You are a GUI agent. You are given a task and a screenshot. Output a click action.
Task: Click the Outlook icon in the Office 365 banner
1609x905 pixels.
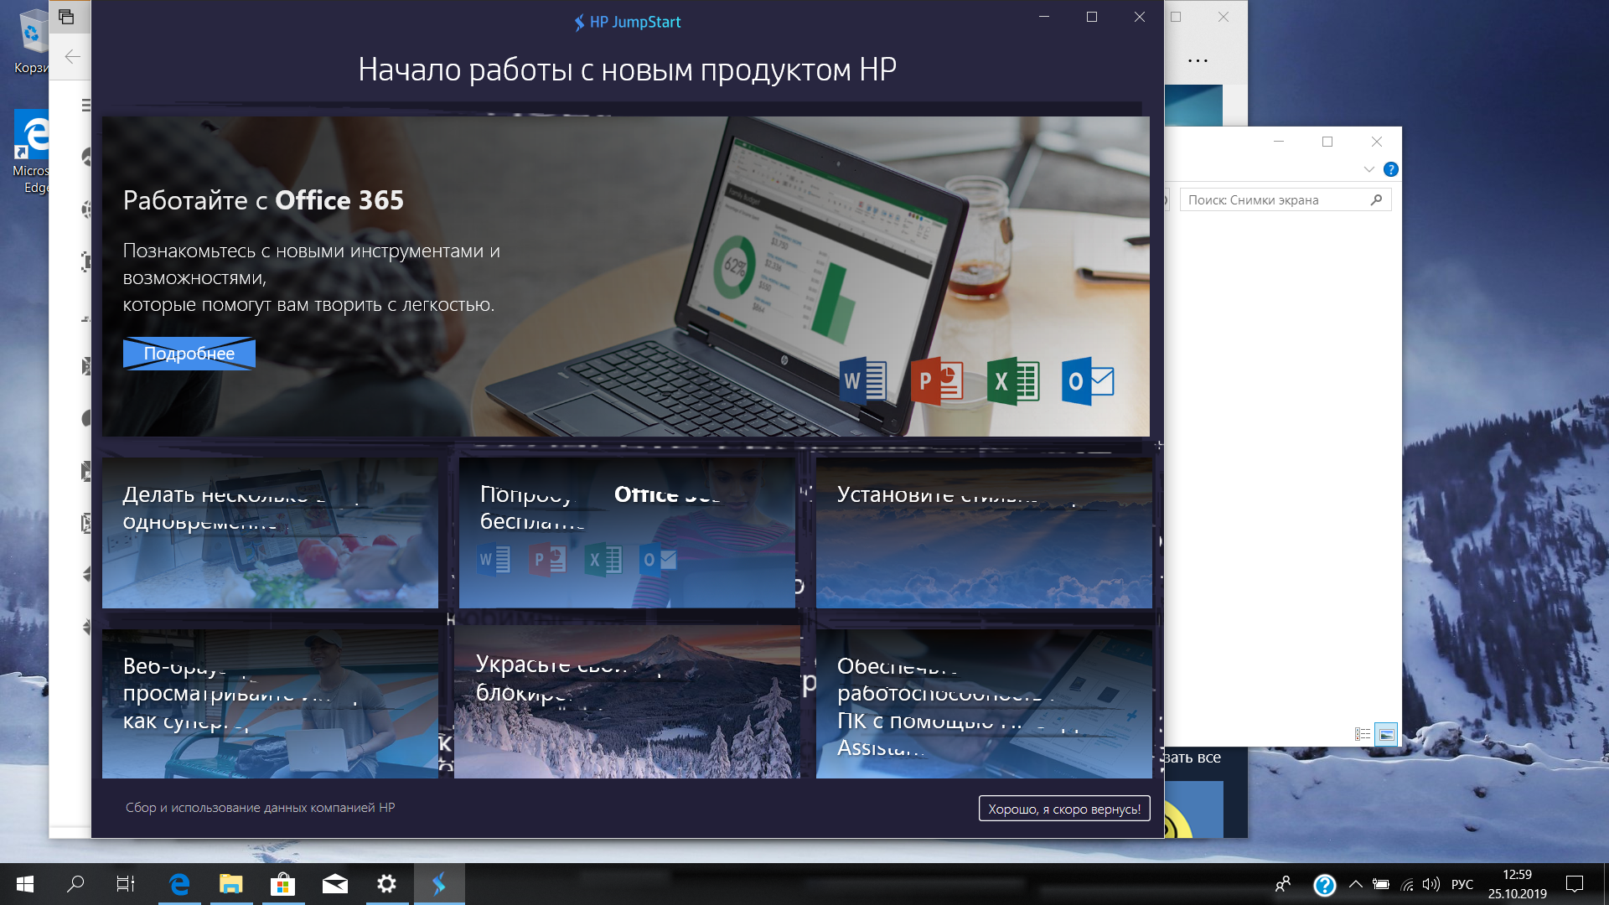1088,381
